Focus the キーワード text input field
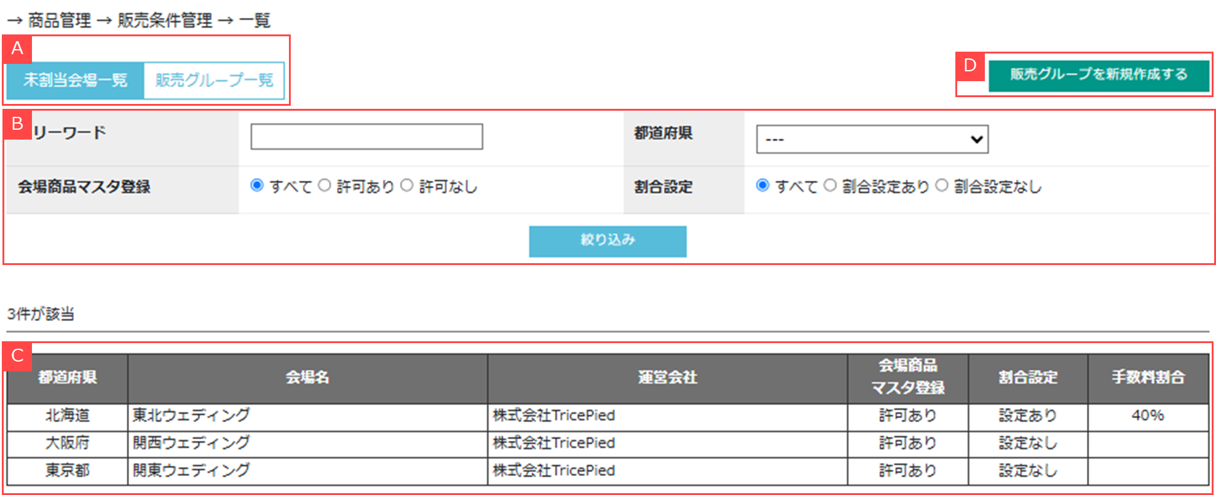1216x495 pixels. (x=366, y=137)
